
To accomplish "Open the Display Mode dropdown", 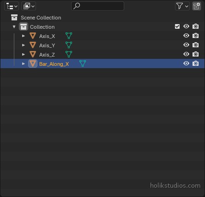I will click(29, 6).
